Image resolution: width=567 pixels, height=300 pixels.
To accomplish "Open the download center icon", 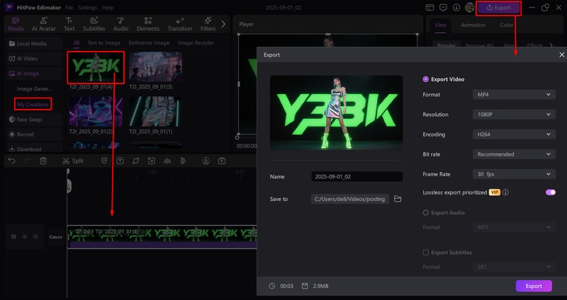I will 456,8.
